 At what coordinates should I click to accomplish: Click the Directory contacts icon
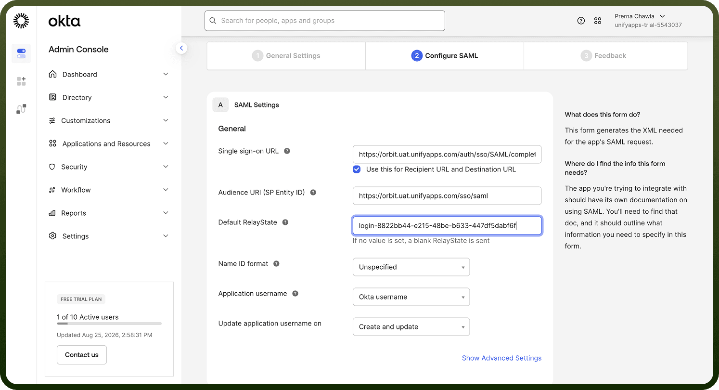pos(53,97)
